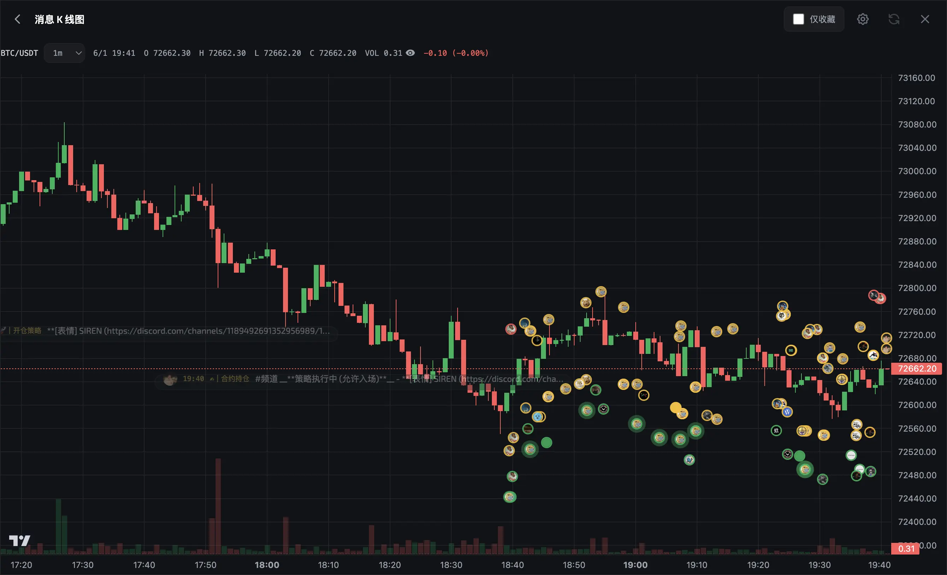Viewport: 947px width, 575px height.
Task: Select the teal-logo marker with yellow ring
Action: point(790,350)
